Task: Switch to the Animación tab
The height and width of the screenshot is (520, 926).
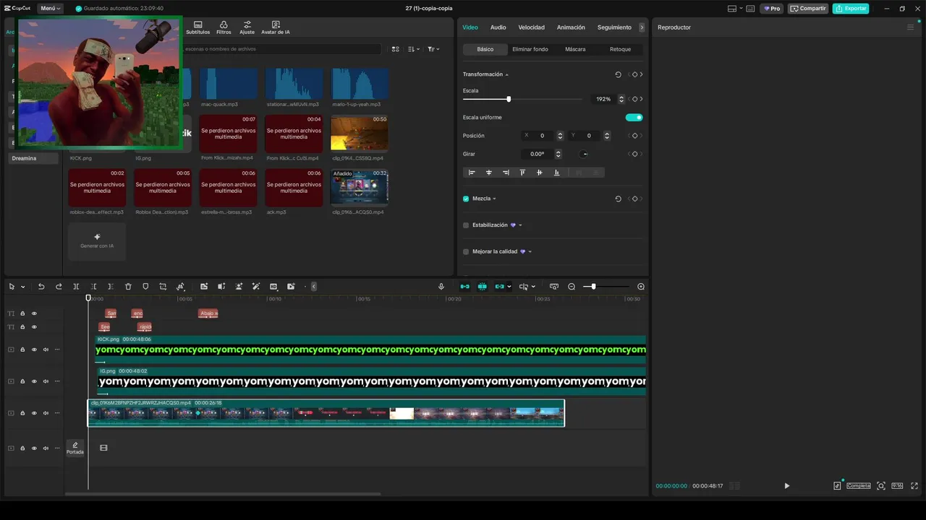Action: pos(571,27)
